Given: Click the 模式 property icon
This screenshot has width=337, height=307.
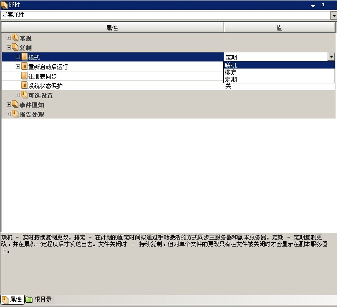Looking at the screenshot, I should tap(24, 57).
